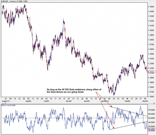The width and height of the screenshot is (156, 135).
Task: Click the 1.2900 price axis label
Action: click(151, 82)
